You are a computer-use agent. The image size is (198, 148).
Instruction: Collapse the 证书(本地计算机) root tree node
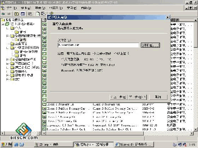pos(3,24)
